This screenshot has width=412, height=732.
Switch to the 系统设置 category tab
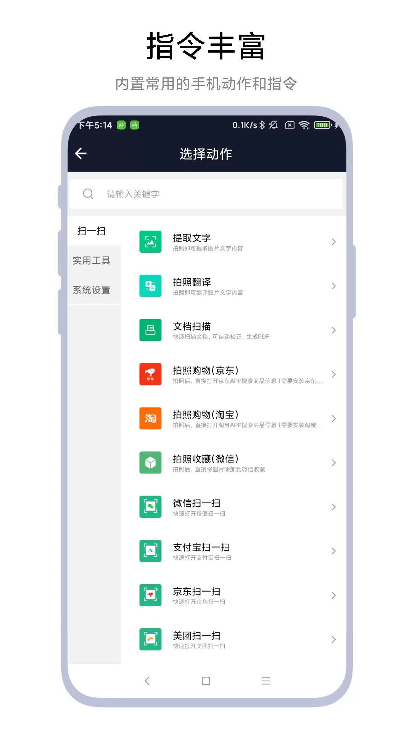92,290
